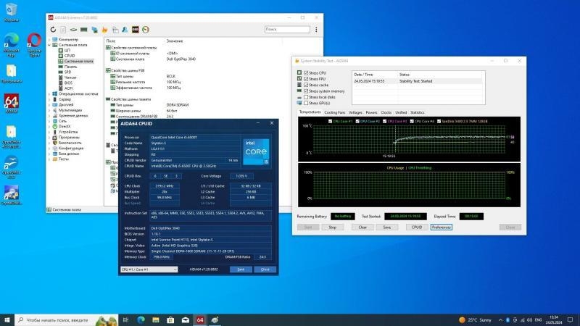Screen dimensions: 580x326
Task: Show hidden tray icons chevron
Action: pos(500,320)
